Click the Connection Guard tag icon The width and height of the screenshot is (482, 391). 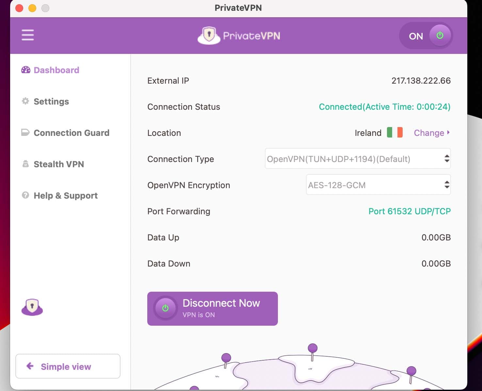point(25,133)
